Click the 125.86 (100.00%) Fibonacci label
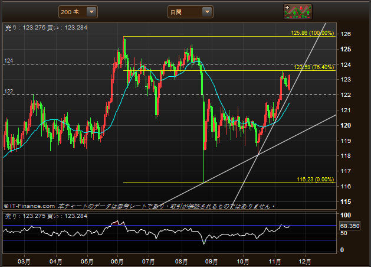Image resolution: width=371 pixels, height=267 pixels. [x=313, y=33]
